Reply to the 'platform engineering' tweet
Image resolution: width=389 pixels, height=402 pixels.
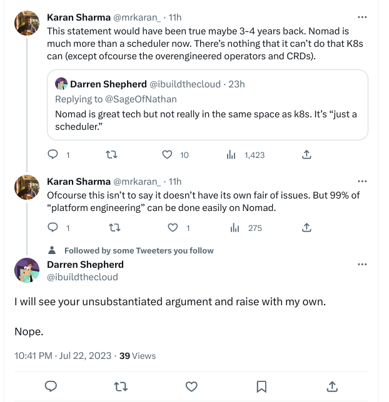pyautogui.click(x=53, y=227)
